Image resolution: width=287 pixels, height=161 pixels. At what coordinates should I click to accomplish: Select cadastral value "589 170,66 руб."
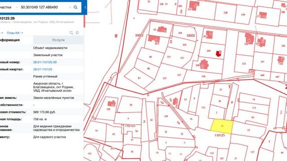click(44, 112)
